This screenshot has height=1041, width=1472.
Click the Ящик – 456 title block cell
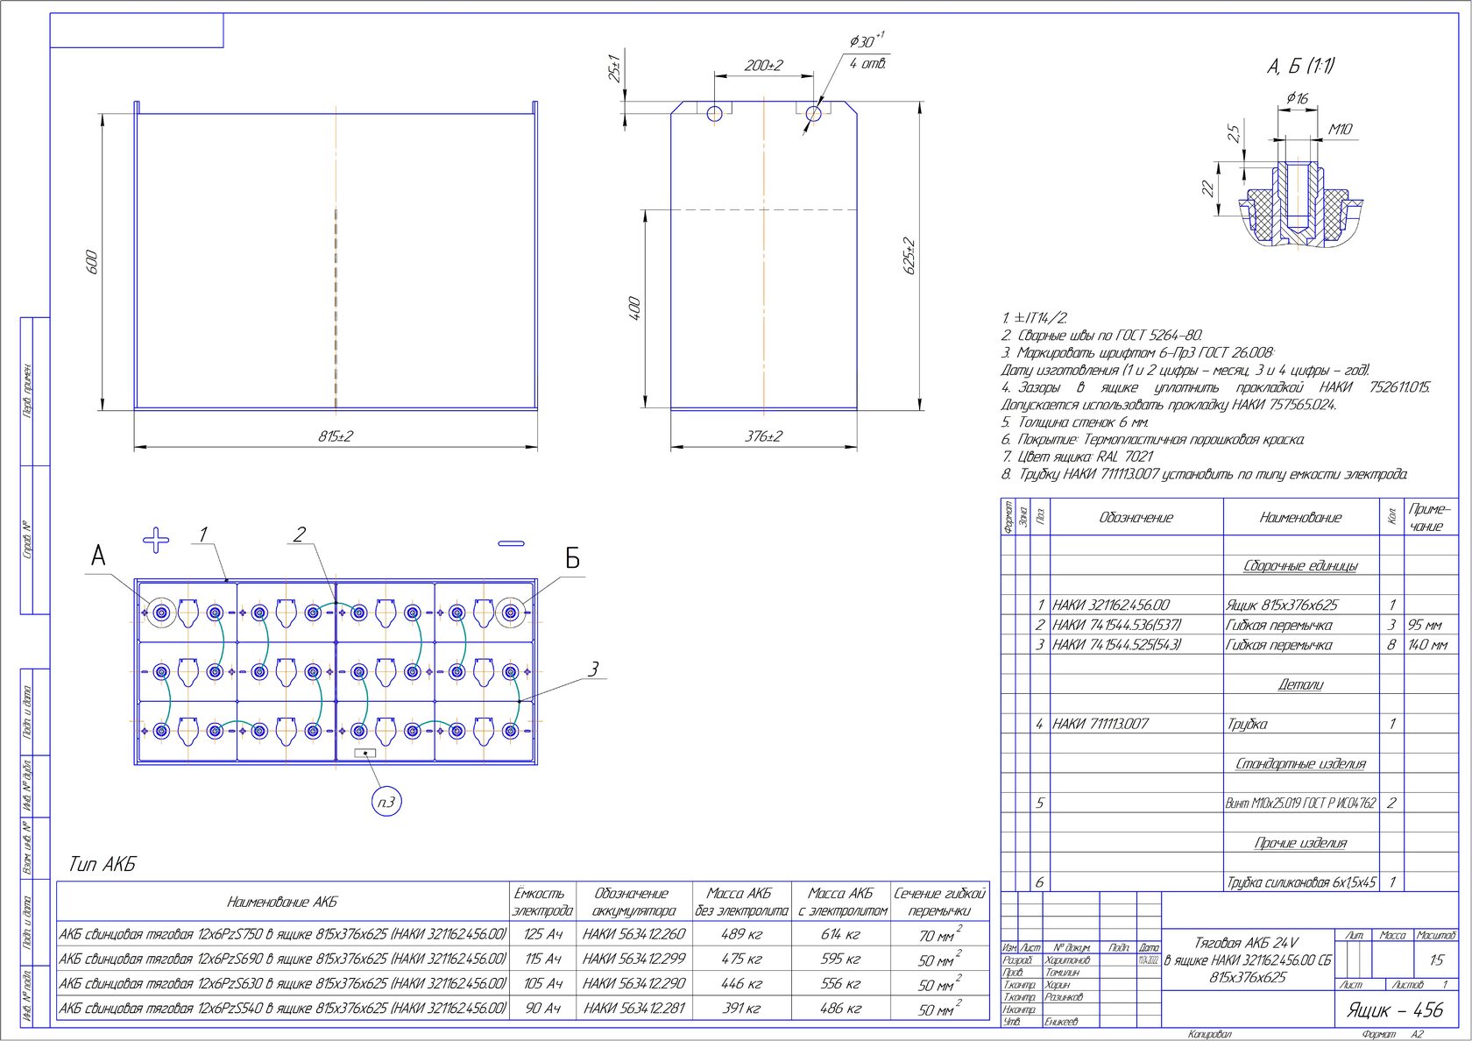tap(1394, 1009)
